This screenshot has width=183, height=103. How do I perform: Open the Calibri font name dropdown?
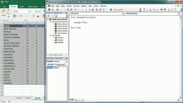[28, 11]
